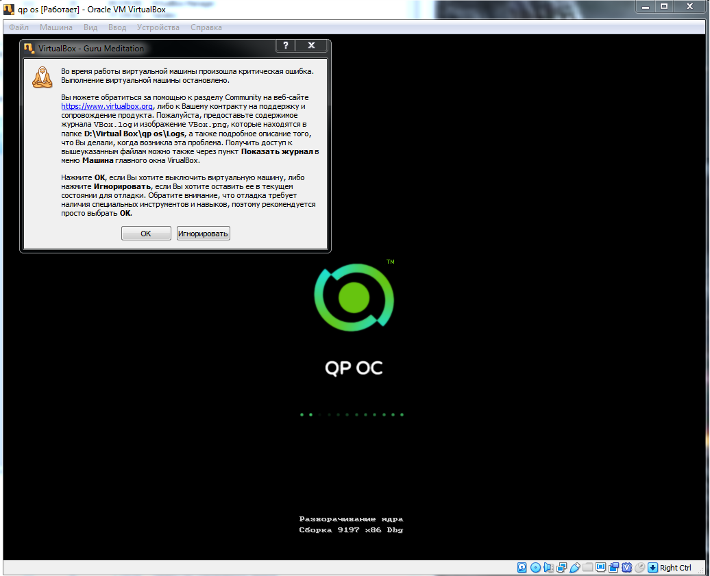Image resolution: width=710 pixels, height=576 pixels.
Task: Click the Right Ctrl host key label
Action: pos(675,567)
